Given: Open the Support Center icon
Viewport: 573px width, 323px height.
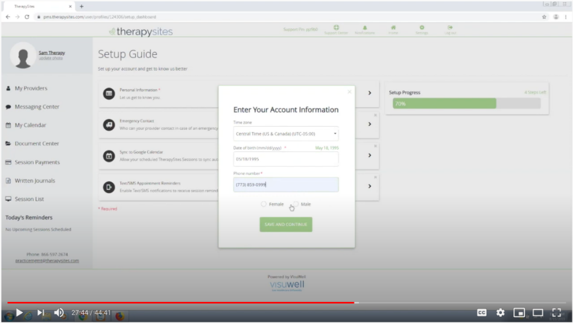Looking at the screenshot, I should click(x=336, y=28).
